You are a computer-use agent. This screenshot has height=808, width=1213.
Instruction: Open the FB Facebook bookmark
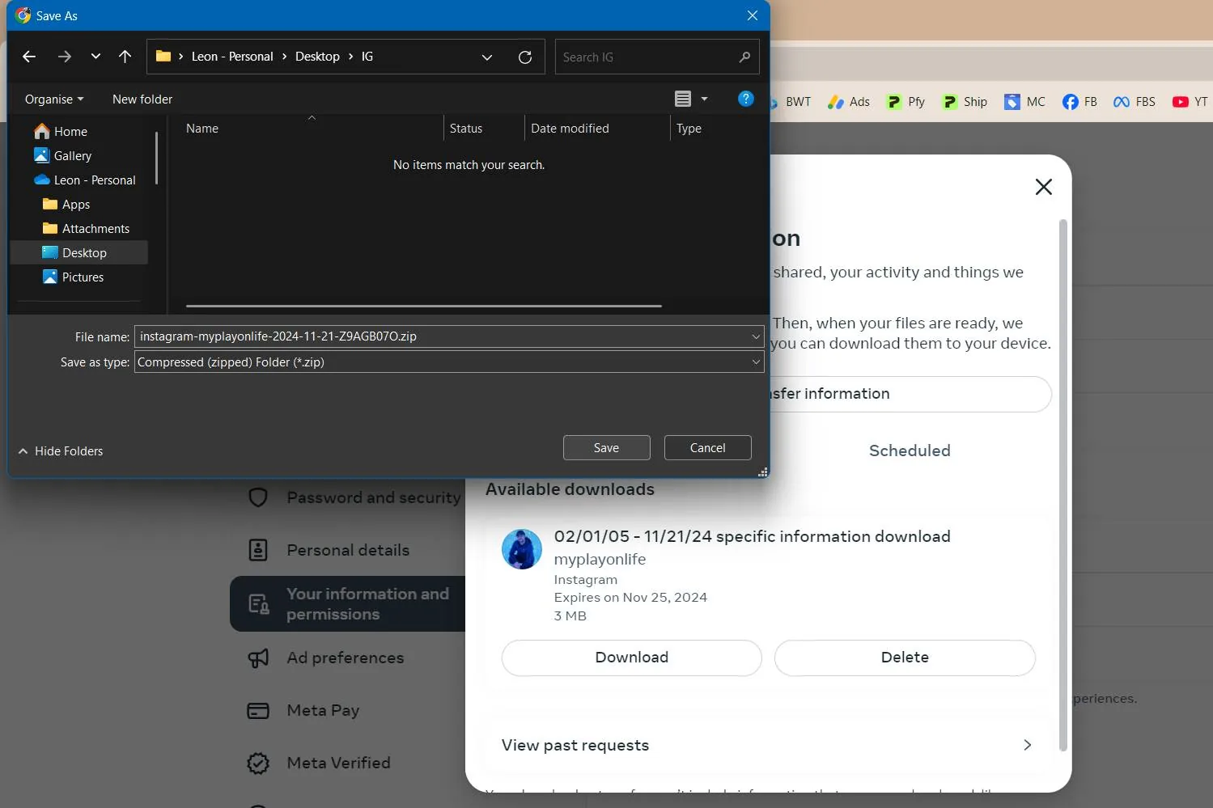(x=1079, y=101)
